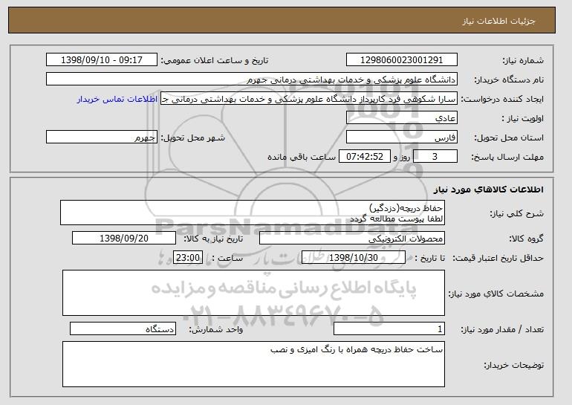572x405 pixels.
Task: Click the time field showing 23:00
Action: point(188,258)
